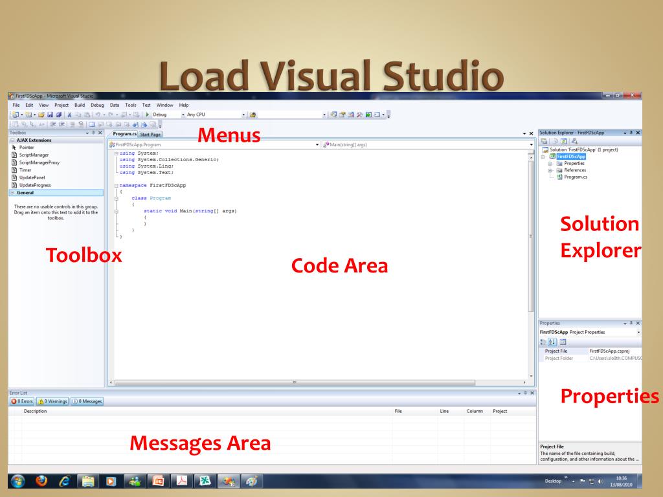Viewport: 663px width, 497px height.
Task: Click the Alphabetical sort icon in Properties panel
Action: [x=552, y=342]
